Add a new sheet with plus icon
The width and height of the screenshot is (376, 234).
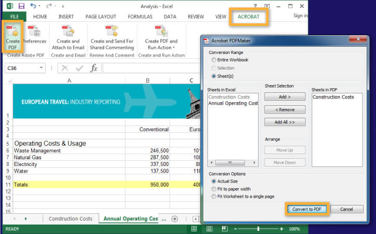[x=175, y=219]
